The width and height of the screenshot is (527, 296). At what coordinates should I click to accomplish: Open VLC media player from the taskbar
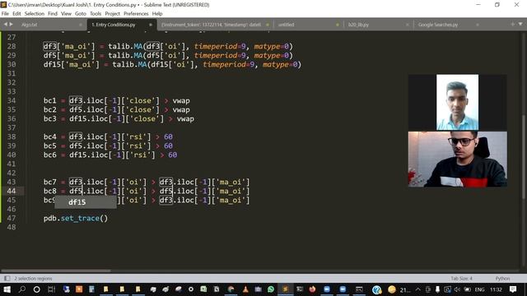pos(245,289)
